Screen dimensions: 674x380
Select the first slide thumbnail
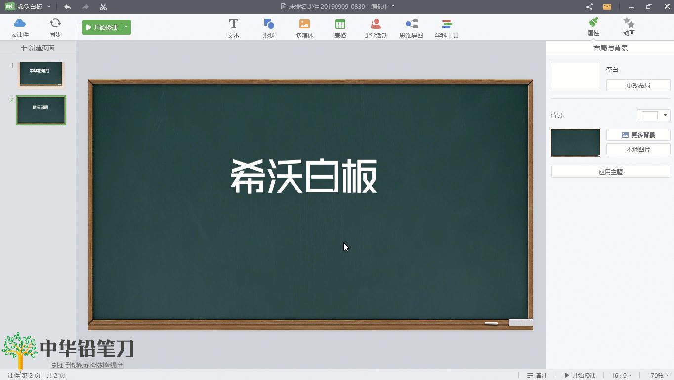[x=41, y=74]
